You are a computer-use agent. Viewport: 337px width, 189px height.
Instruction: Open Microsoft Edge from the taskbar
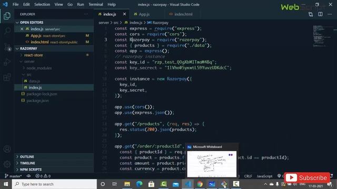(139, 184)
